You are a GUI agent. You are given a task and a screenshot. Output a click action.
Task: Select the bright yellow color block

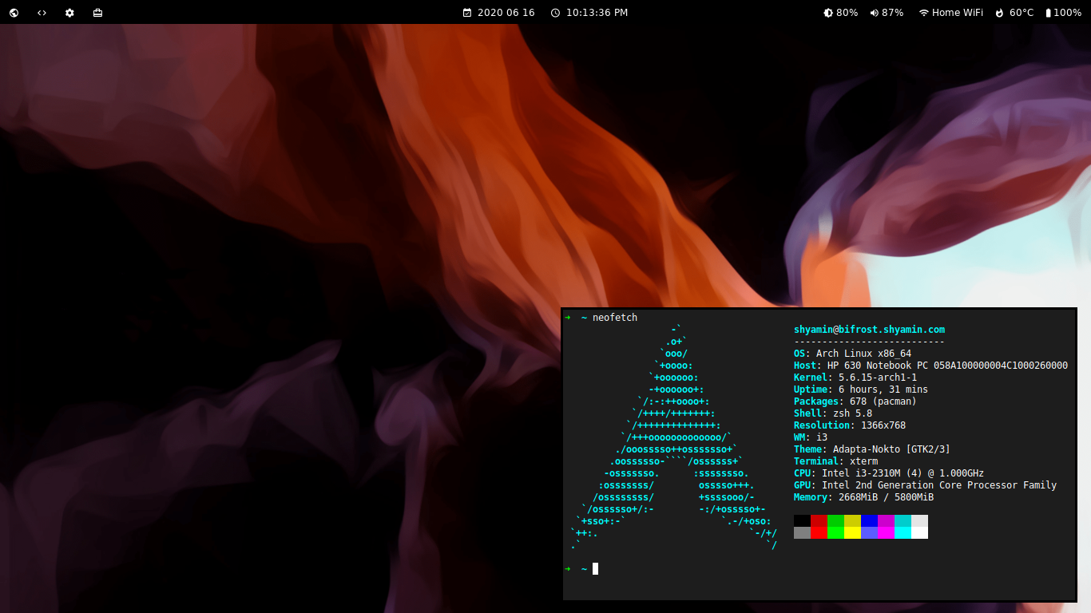pyautogui.click(x=852, y=532)
